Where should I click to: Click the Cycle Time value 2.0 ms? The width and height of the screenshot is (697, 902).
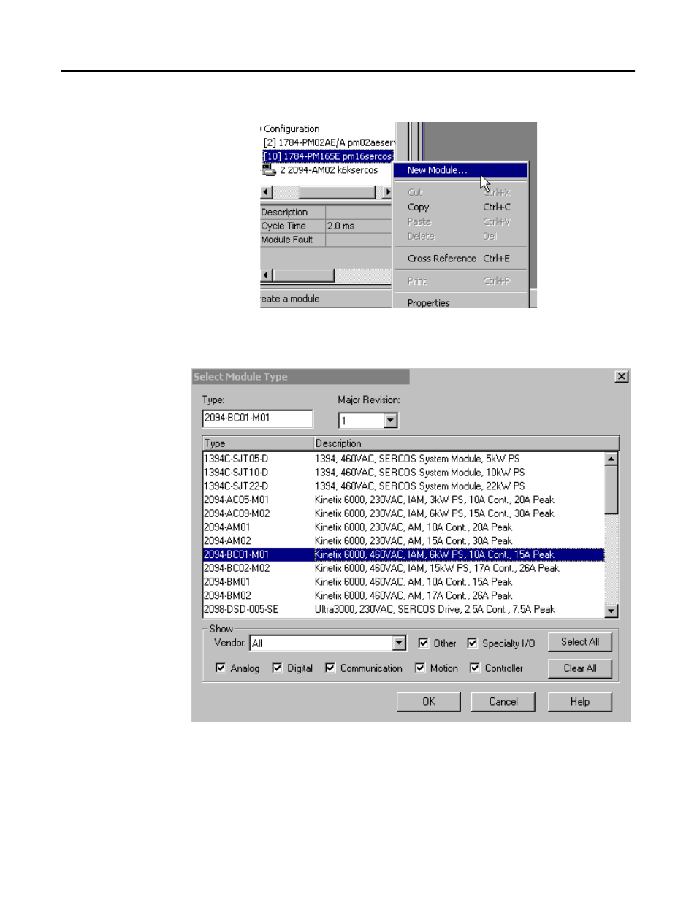tap(358, 226)
